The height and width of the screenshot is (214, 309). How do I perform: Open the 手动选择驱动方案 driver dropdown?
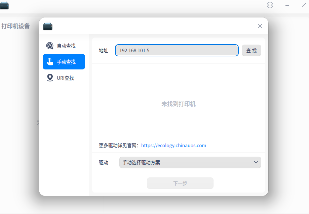pyautogui.click(x=190, y=162)
